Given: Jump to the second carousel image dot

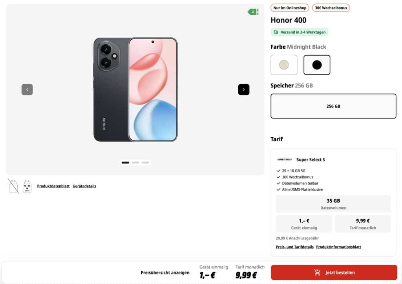Looking at the screenshot, I should coord(135,162).
